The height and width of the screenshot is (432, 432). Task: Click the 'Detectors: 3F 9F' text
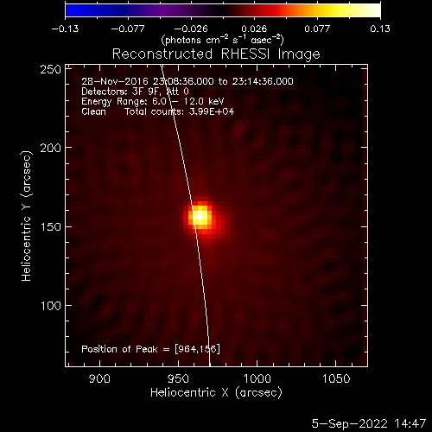(120, 92)
